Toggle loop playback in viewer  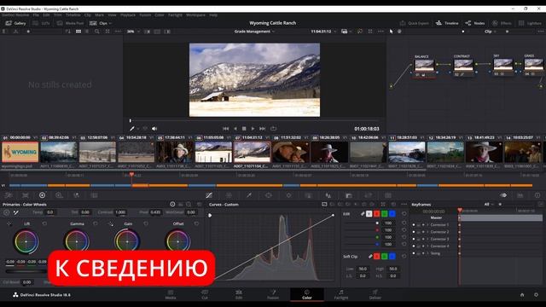pos(273,129)
